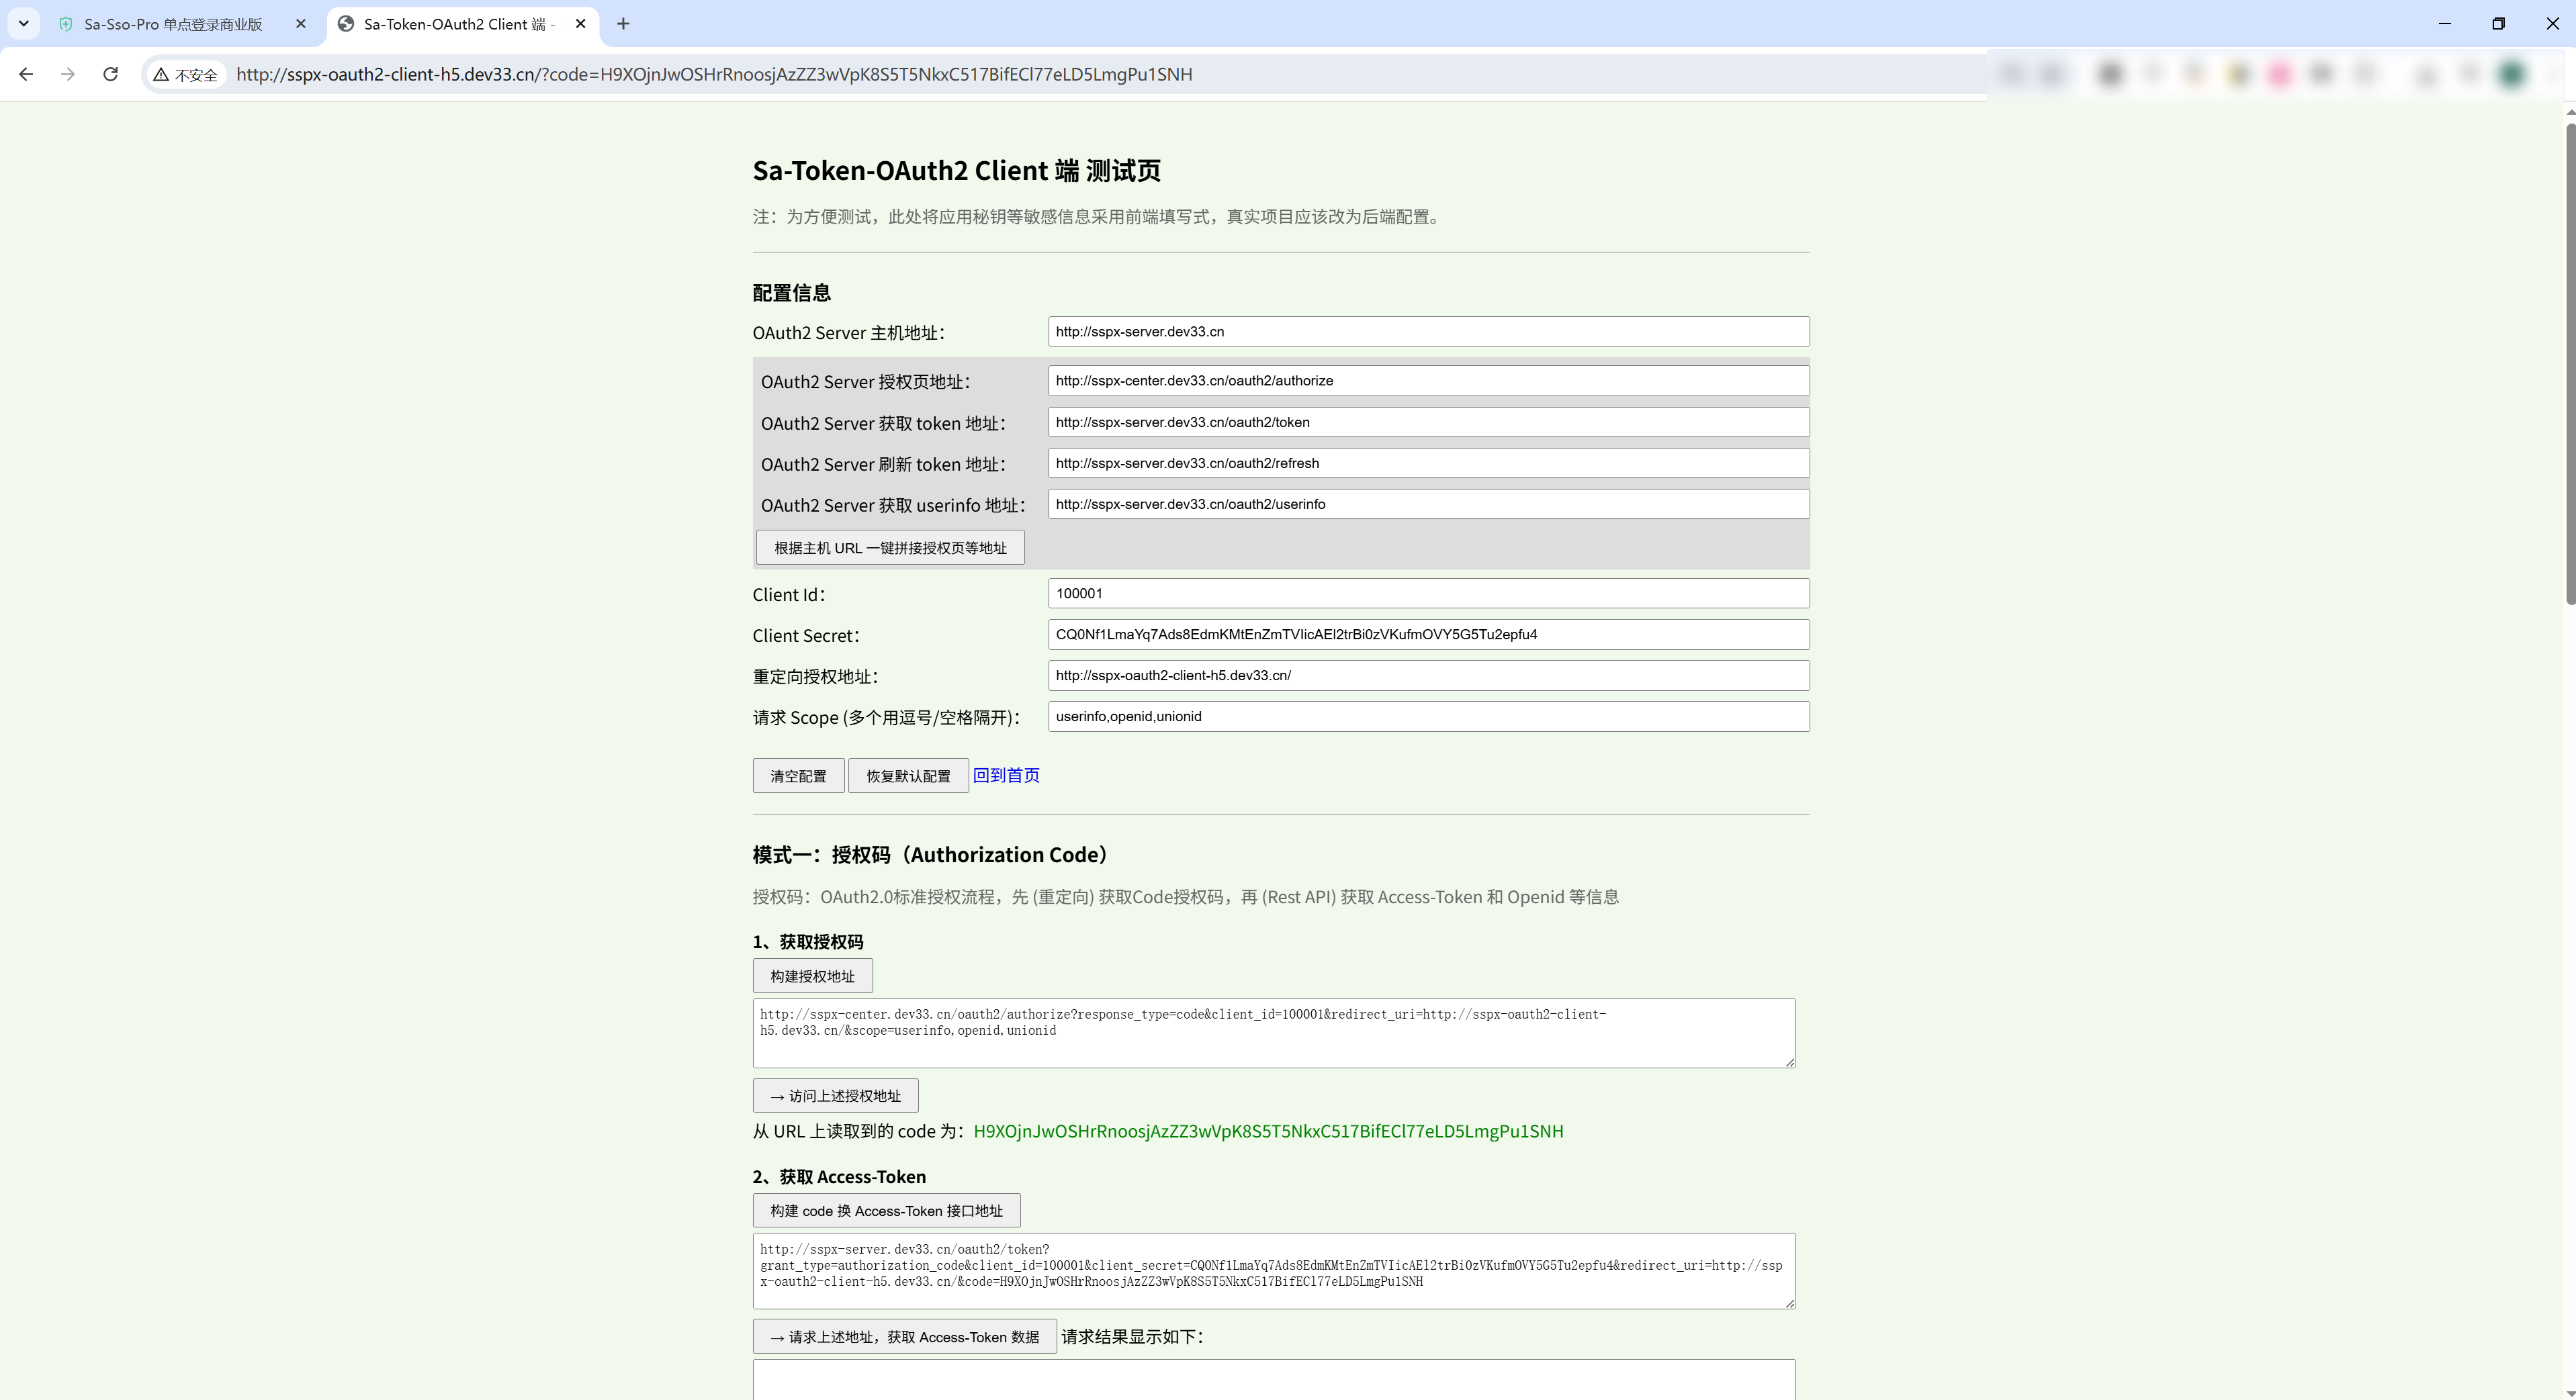
Task: Click the forward navigation arrow icon
Action: pyautogui.click(x=68, y=74)
